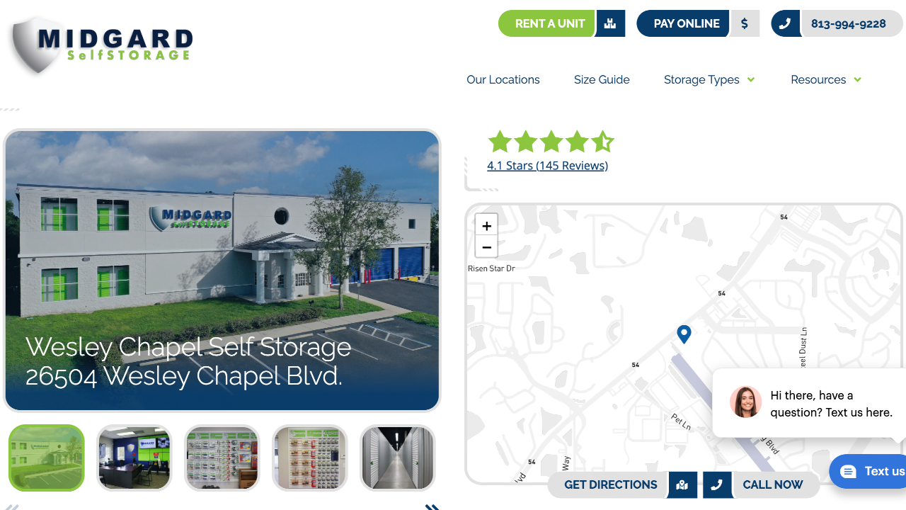Click the next arrow below the thumbnails

(x=432, y=506)
